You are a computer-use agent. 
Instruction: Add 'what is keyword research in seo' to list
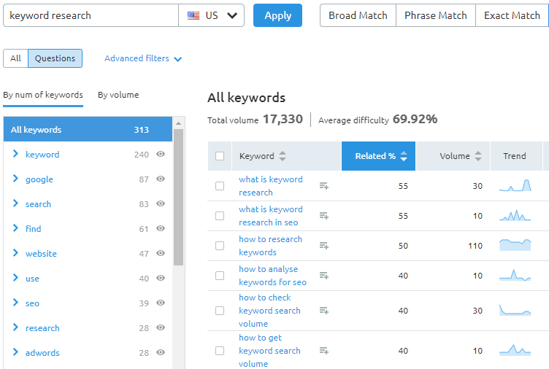click(324, 216)
